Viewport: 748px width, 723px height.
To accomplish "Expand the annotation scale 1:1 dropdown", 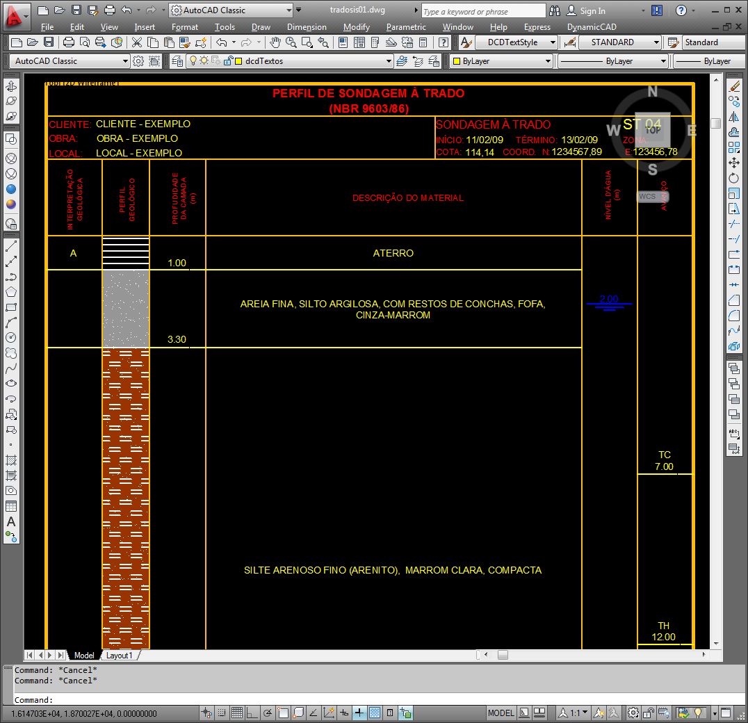I will pyautogui.click(x=585, y=713).
